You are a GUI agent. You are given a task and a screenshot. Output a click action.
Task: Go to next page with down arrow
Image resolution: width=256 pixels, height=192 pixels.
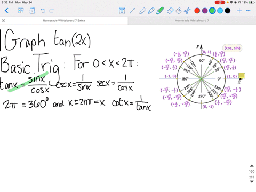[252, 182]
